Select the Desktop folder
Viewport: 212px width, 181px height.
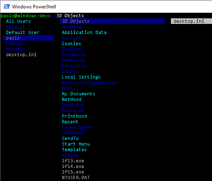[x=71, y=49]
